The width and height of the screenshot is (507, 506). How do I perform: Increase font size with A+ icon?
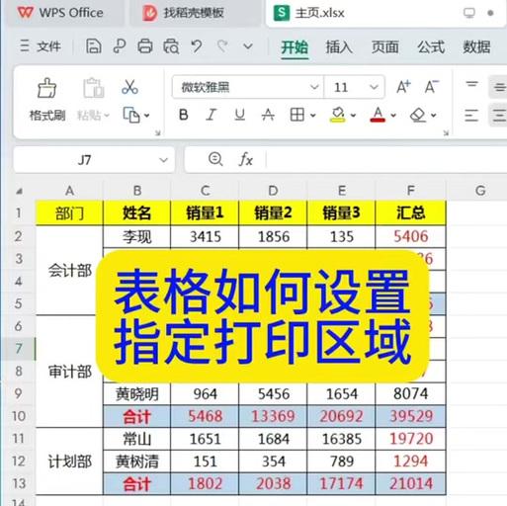[403, 87]
